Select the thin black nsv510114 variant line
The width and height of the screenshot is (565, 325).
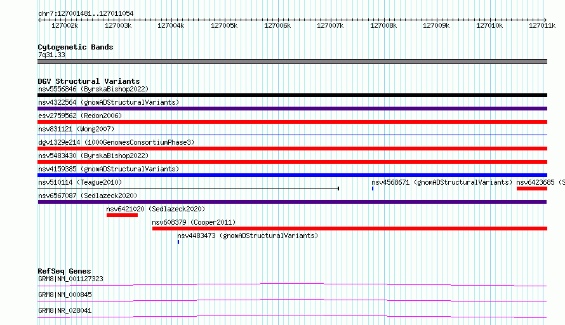pos(188,189)
